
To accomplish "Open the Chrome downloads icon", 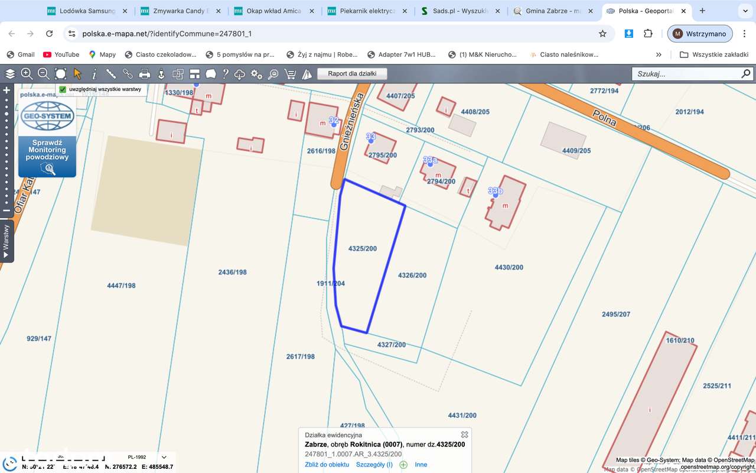I will (629, 34).
